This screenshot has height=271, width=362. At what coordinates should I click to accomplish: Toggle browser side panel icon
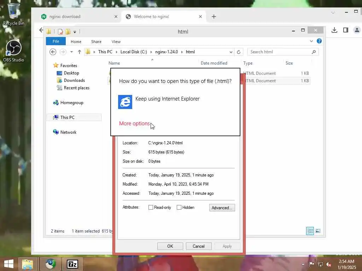tap(346, 30)
